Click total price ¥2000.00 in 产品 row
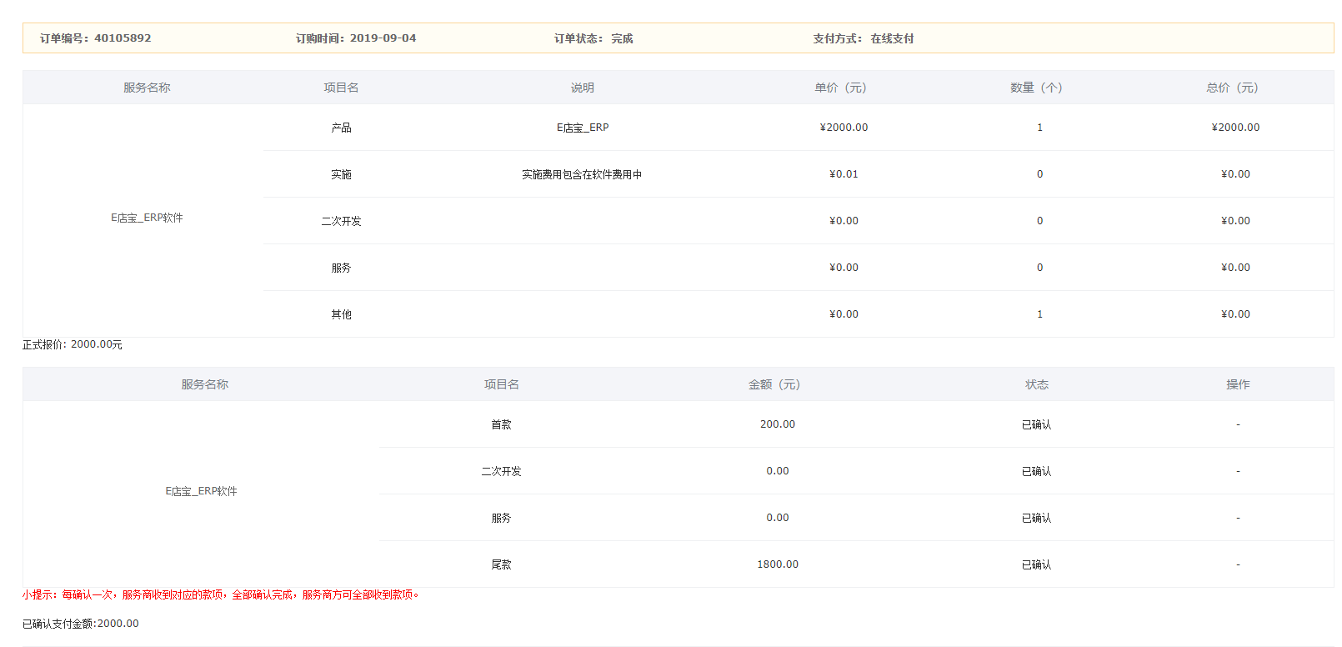The width and height of the screenshot is (1342, 647). [1235, 128]
